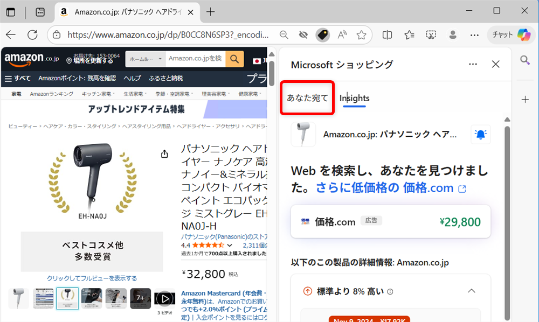539x322 pixels.
Task: Open split screen view in Edge toolbar
Action: [x=387, y=34]
